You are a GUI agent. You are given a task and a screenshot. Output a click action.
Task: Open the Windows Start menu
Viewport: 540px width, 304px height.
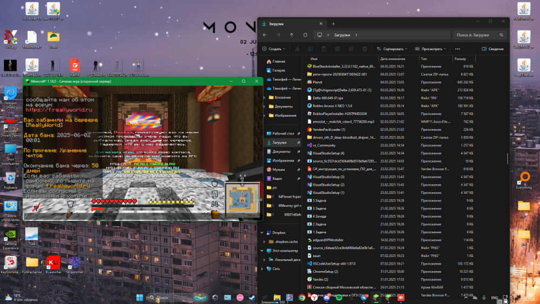click(x=139, y=298)
